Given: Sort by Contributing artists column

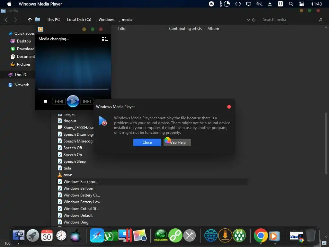Looking at the screenshot, I should coord(185,29).
